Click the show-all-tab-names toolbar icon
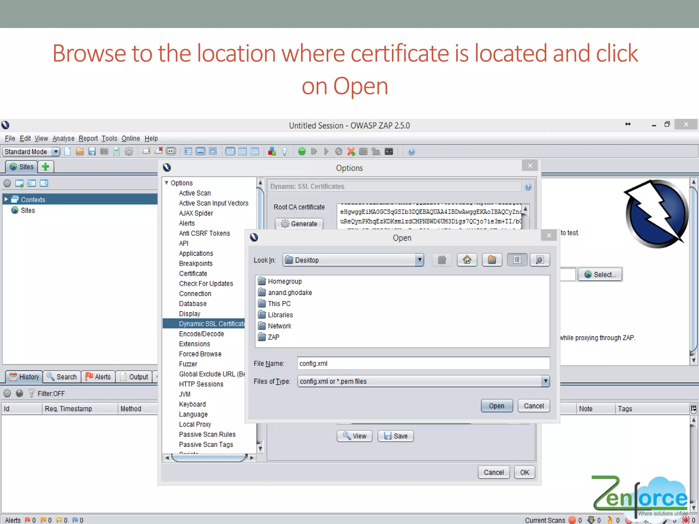The height and width of the screenshot is (524, 699). click(171, 151)
